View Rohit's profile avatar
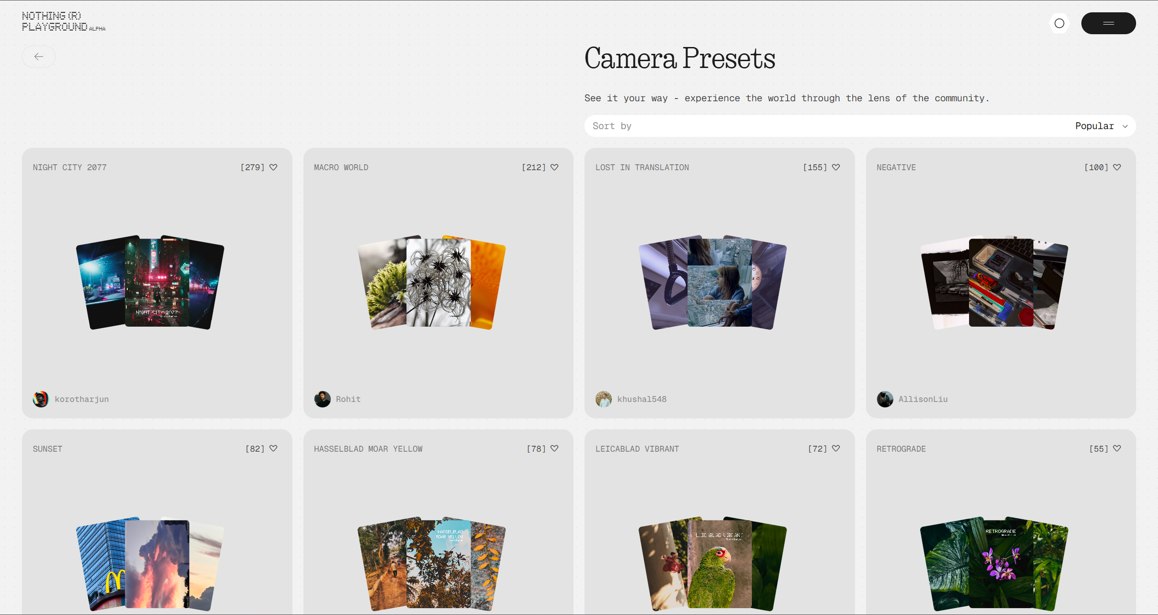This screenshot has width=1158, height=615. [323, 399]
